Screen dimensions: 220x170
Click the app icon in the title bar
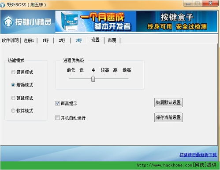coord(2,5)
